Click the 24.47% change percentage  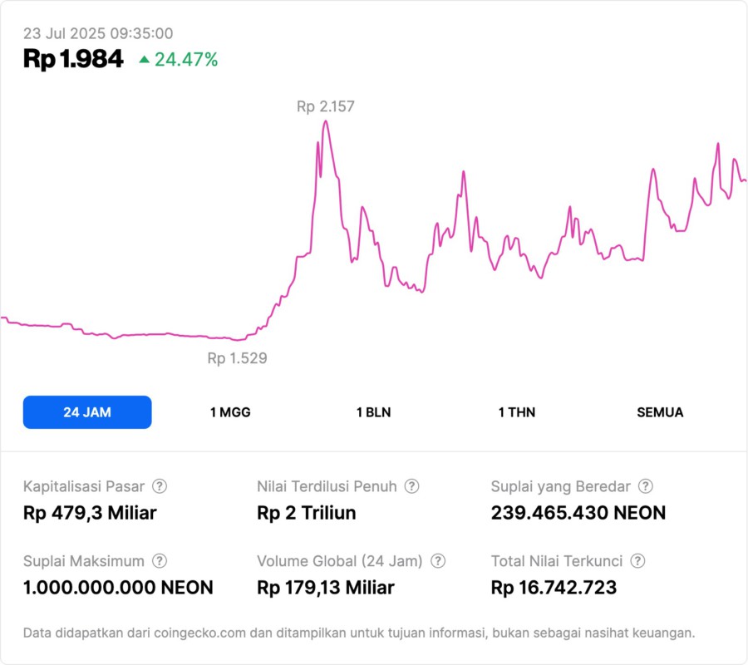[x=186, y=59]
